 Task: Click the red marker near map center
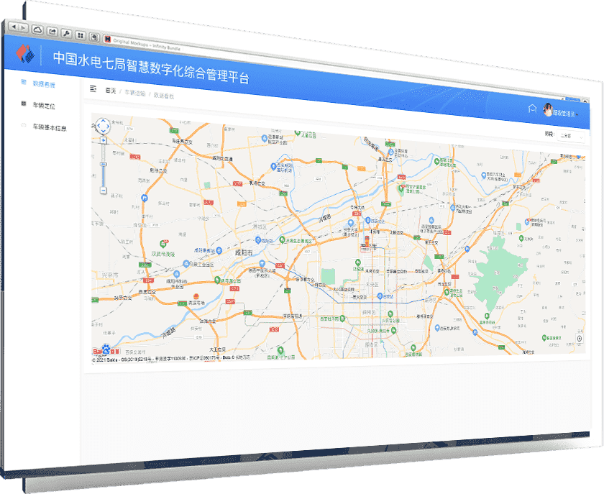[x=367, y=240]
